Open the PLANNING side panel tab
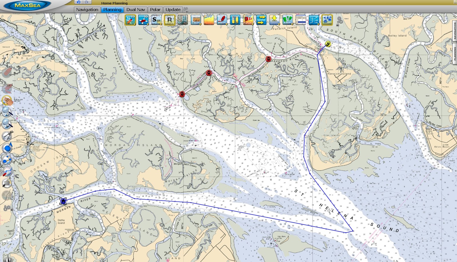 (x=455, y=54)
